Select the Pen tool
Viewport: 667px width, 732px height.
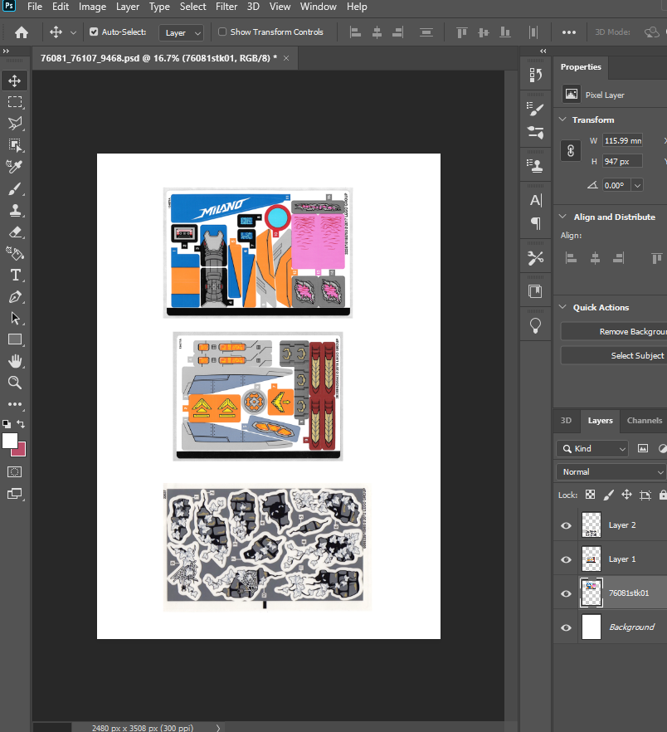pyautogui.click(x=14, y=297)
